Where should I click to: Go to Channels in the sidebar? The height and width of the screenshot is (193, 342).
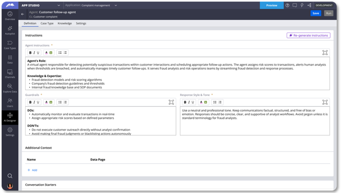10,74
